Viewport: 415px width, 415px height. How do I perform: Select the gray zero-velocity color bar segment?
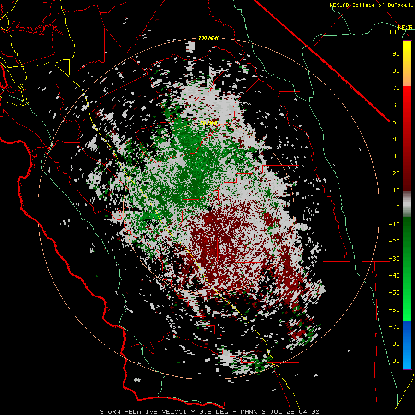click(407, 204)
